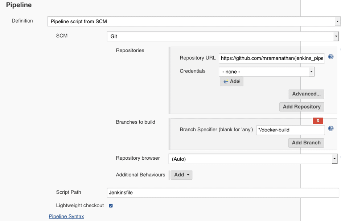341x221 pixels.
Task: Expand the SCM dropdown showing Git
Action: [223, 37]
